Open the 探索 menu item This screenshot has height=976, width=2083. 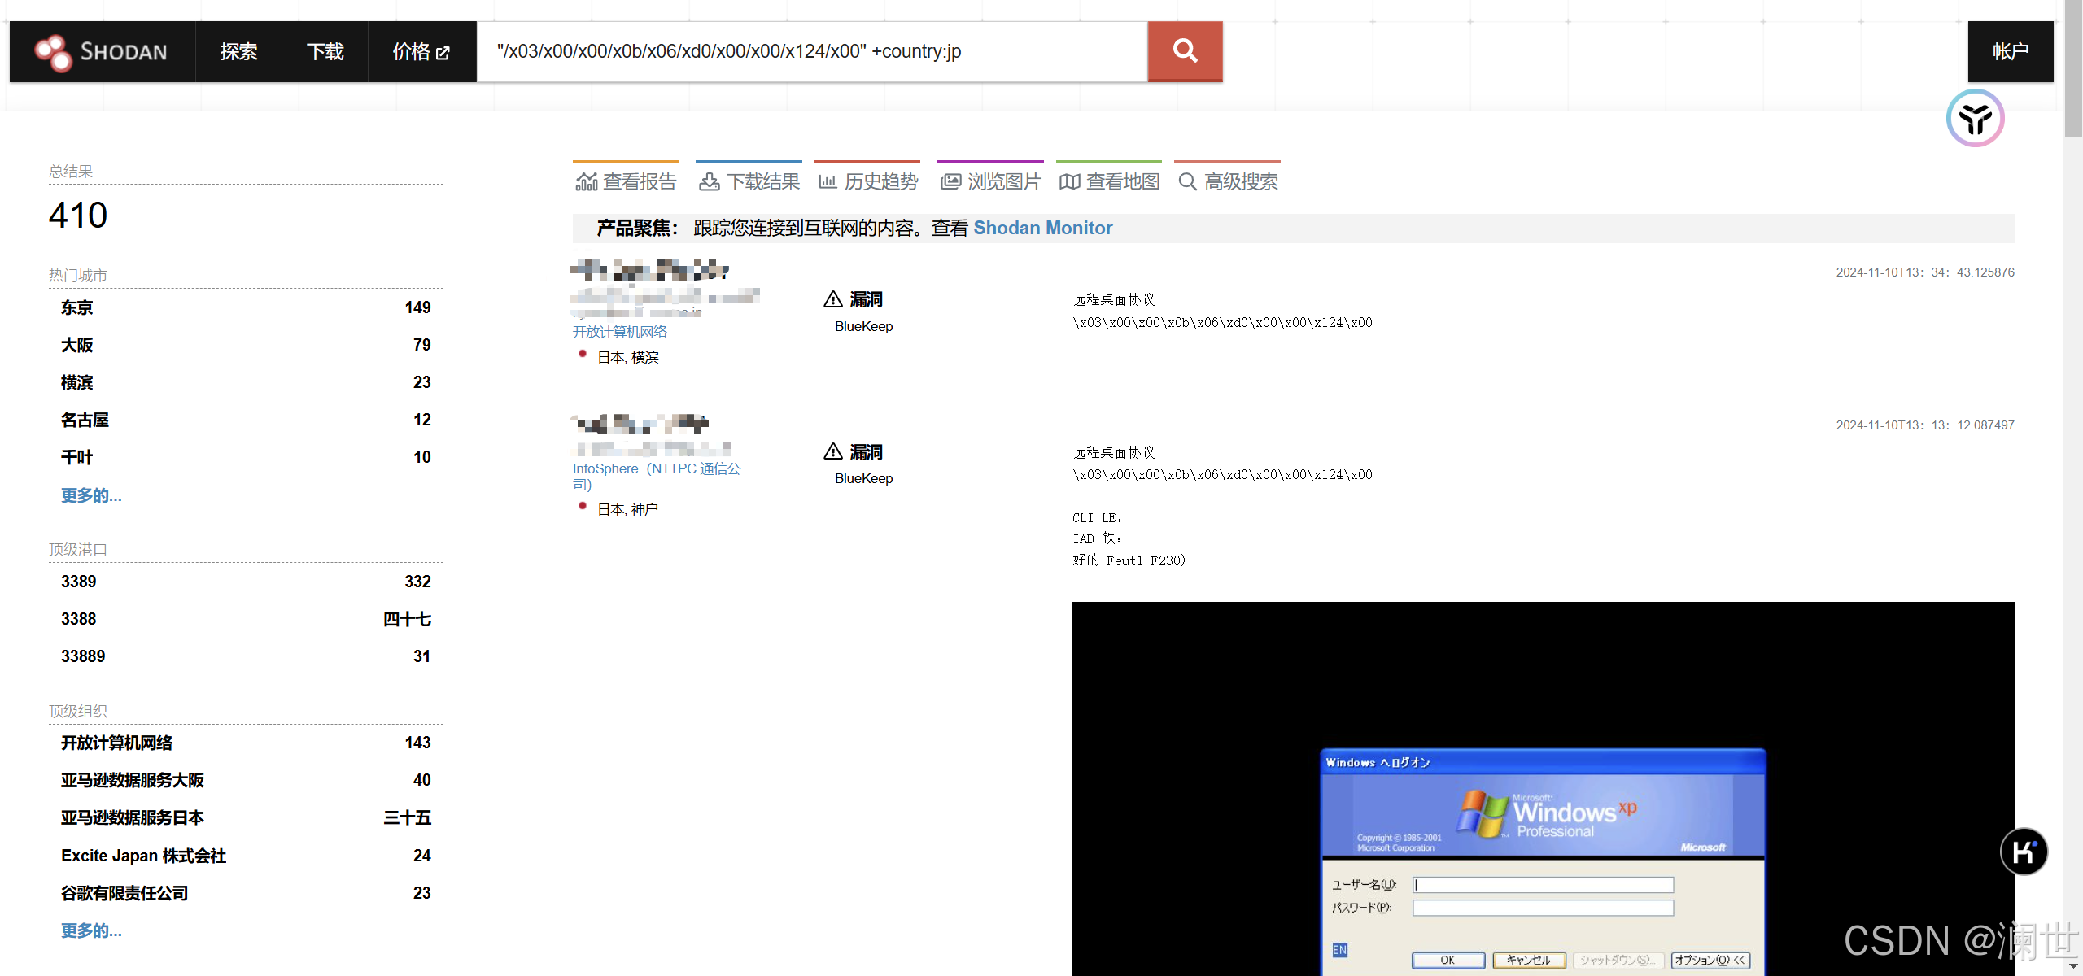(x=238, y=51)
